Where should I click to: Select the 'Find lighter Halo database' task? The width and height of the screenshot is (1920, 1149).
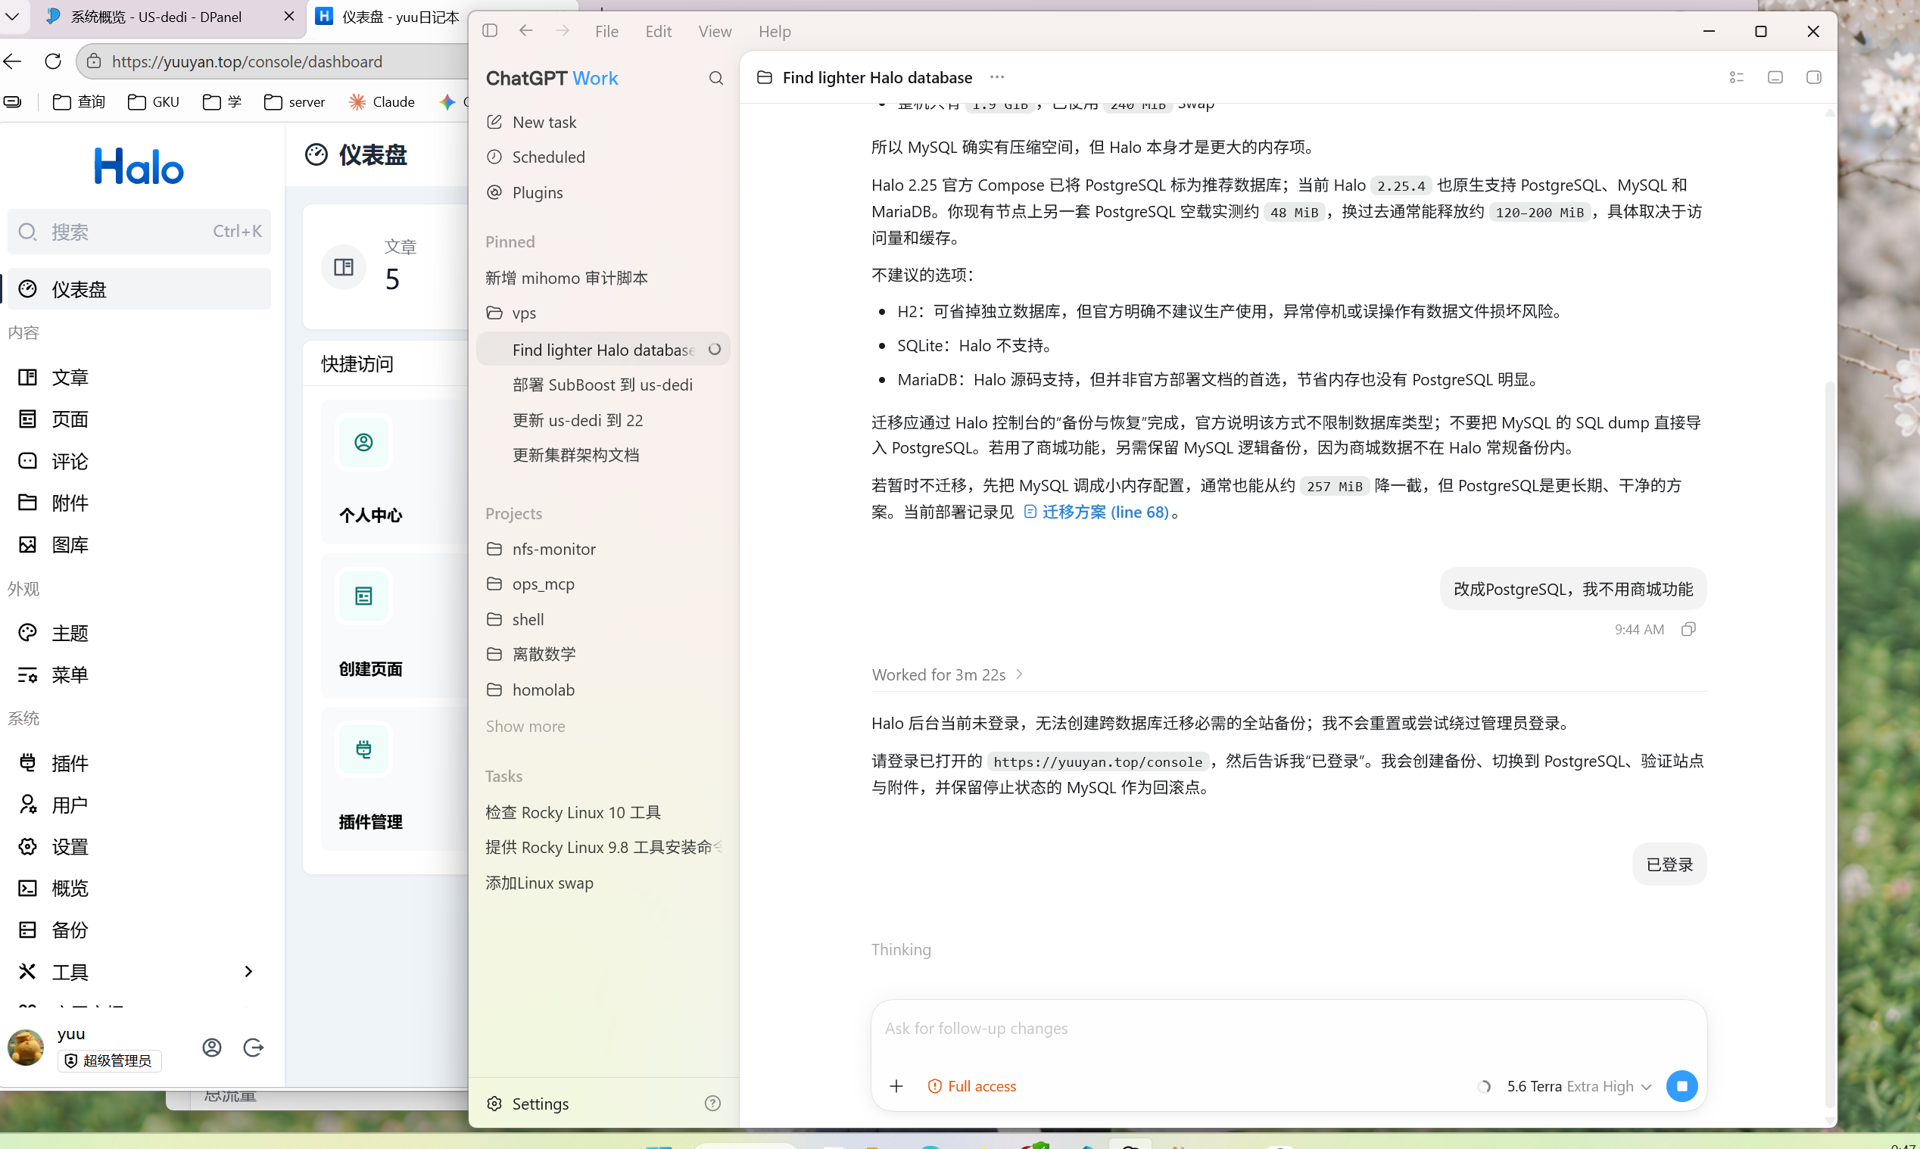pyautogui.click(x=603, y=349)
